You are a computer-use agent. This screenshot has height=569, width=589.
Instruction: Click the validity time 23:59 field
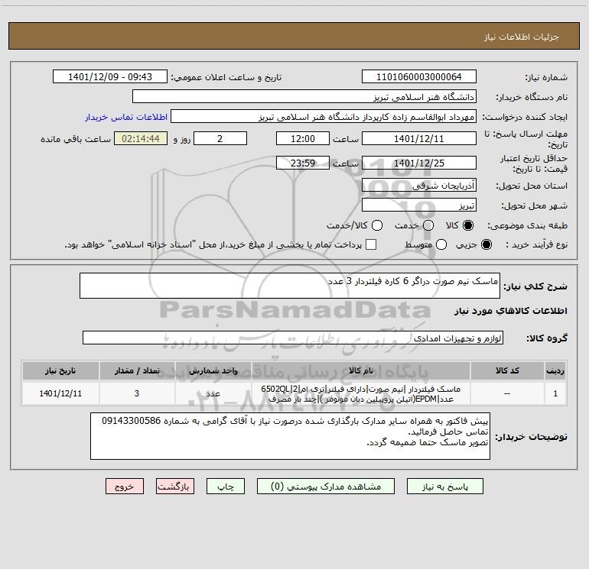point(303,163)
